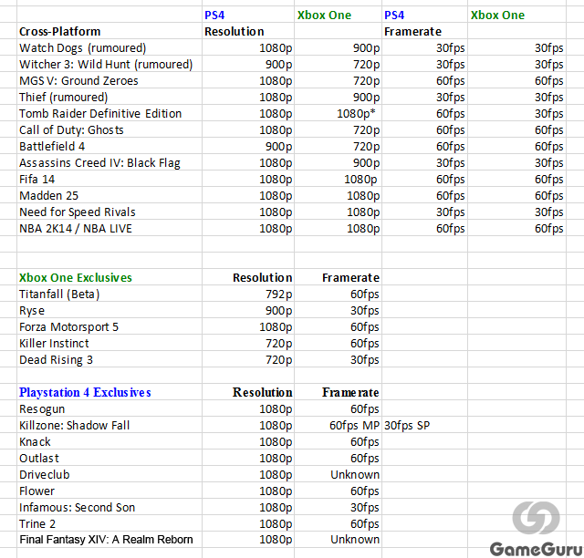
Task: Select NBA 2K14 / NBA LIVE cell
Action: click(x=109, y=228)
